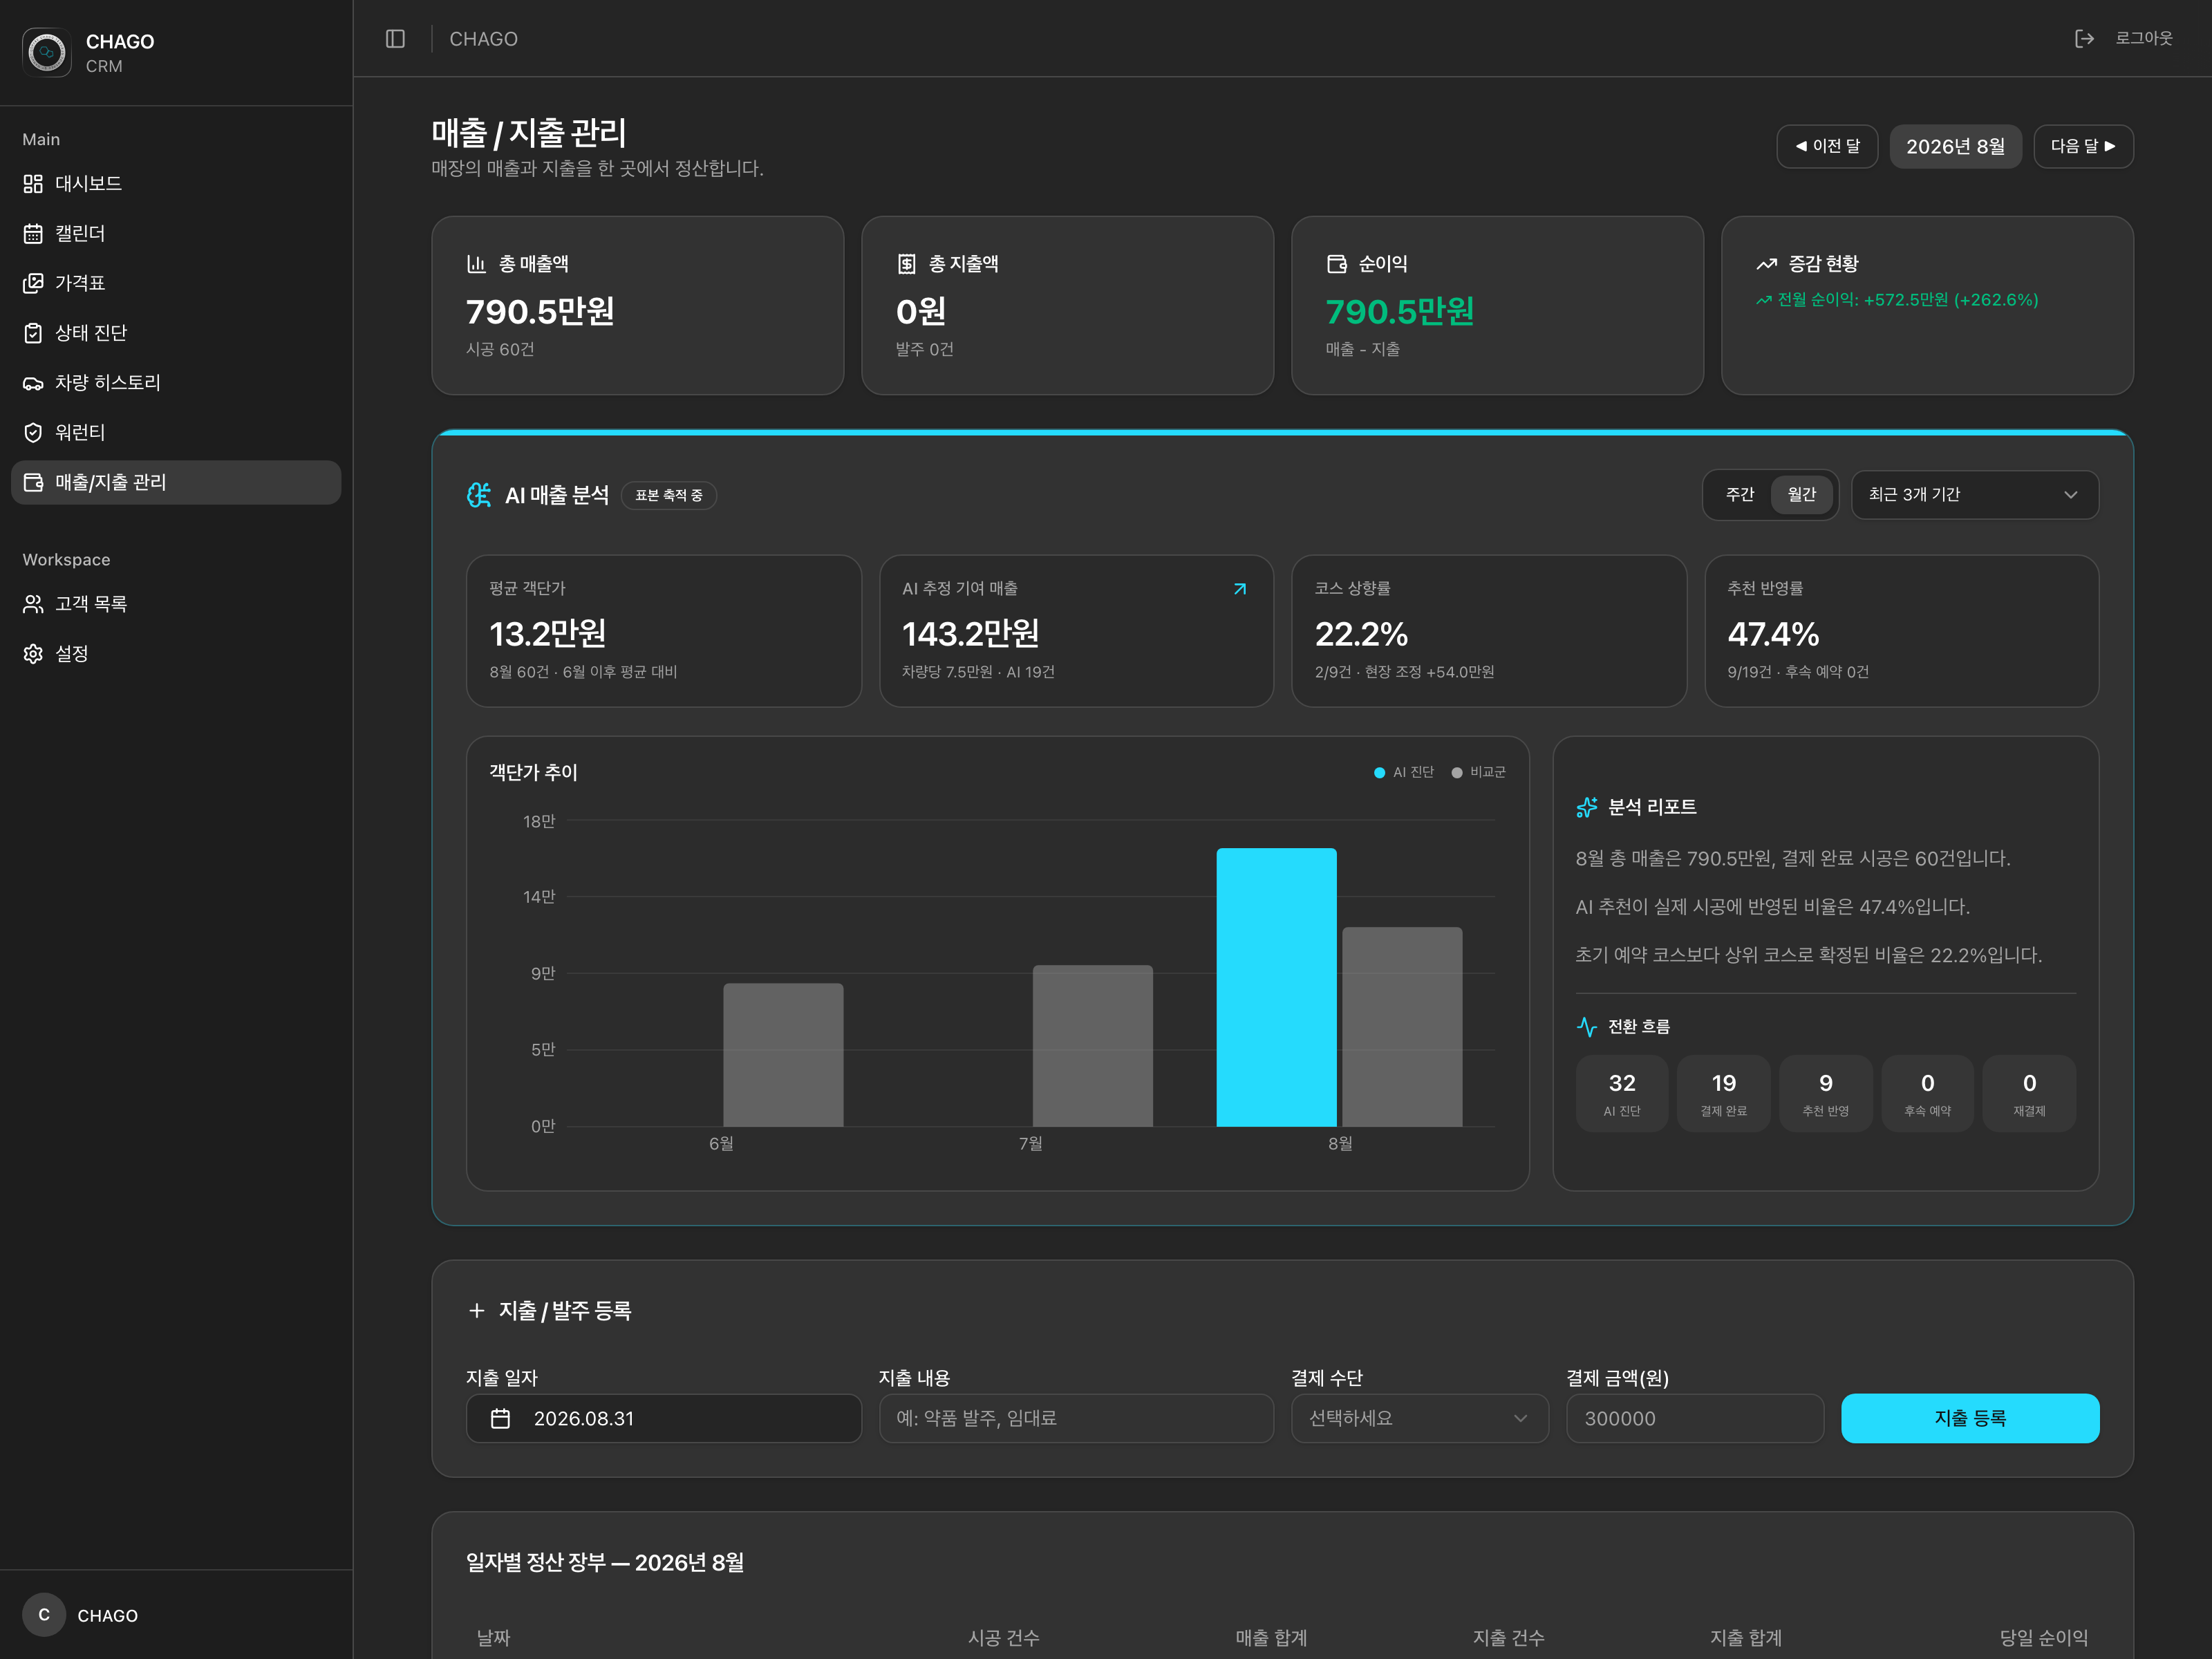The image size is (2212, 1659).
Task: Click the 총 지출액 receipt icon
Action: (x=906, y=264)
